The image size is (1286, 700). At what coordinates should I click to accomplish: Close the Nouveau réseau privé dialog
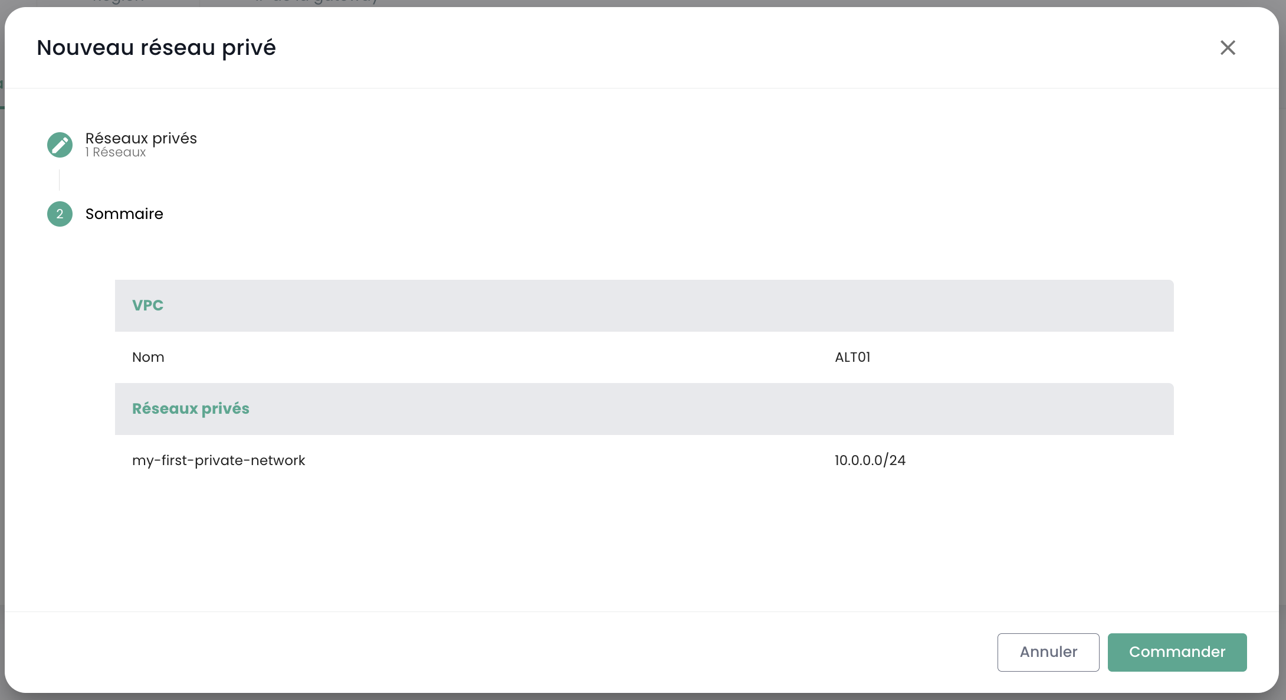click(1228, 48)
